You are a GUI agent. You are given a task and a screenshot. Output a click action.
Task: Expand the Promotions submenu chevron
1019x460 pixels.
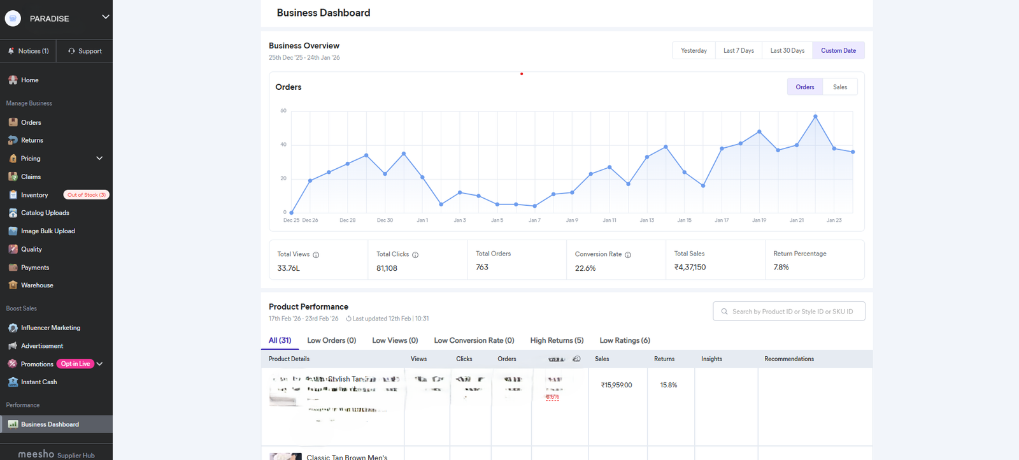click(99, 364)
